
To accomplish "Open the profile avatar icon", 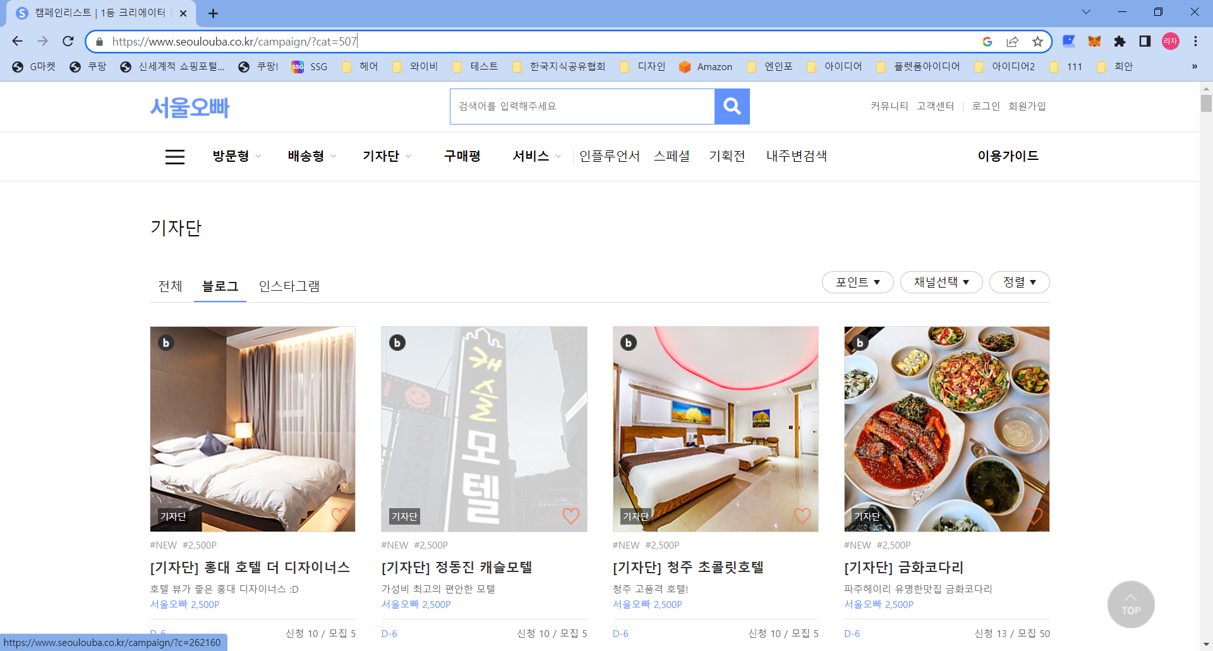I will [x=1171, y=41].
